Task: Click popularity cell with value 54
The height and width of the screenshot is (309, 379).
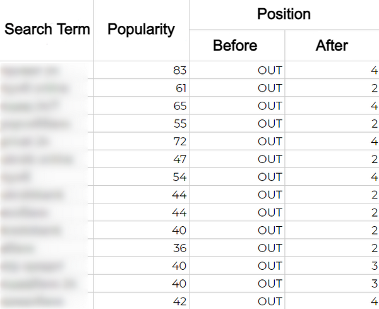Action: [x=141, y=177]
